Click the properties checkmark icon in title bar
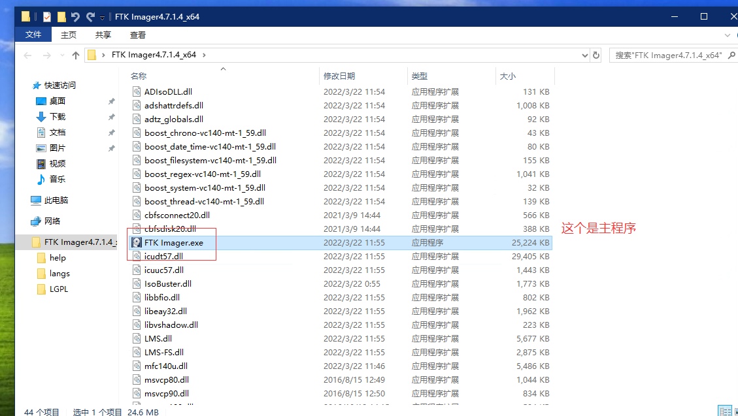The width and height of the screenshot is (738, 416). [46, 17]
